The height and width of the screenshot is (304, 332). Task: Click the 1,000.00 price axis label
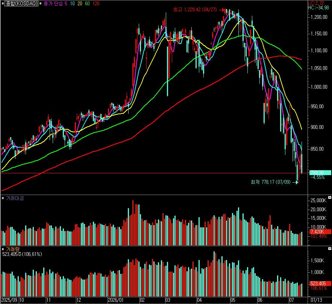[x=319, y=87]
